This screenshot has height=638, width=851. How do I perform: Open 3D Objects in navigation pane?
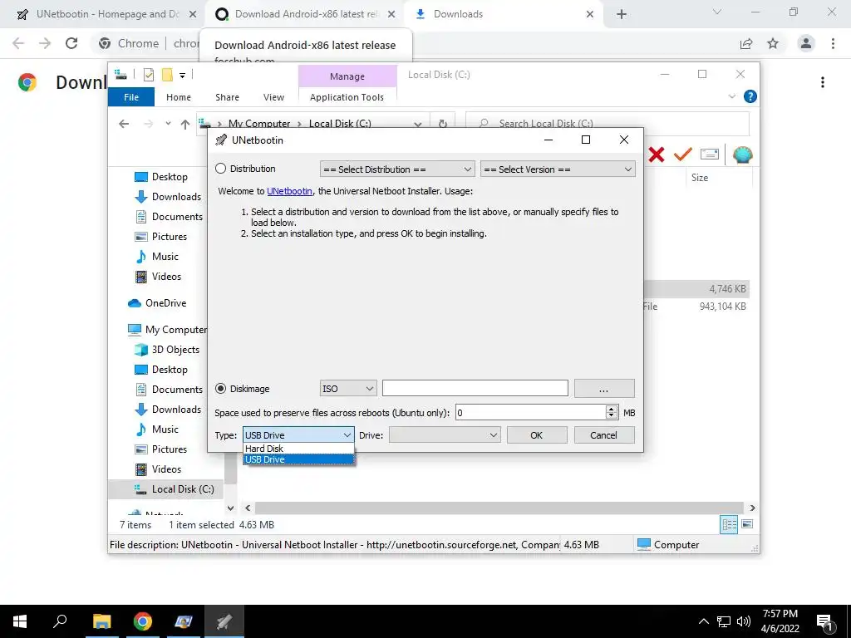coord(167,350)
